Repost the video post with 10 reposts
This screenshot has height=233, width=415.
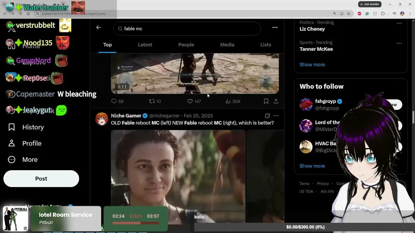tap(152, 101)
